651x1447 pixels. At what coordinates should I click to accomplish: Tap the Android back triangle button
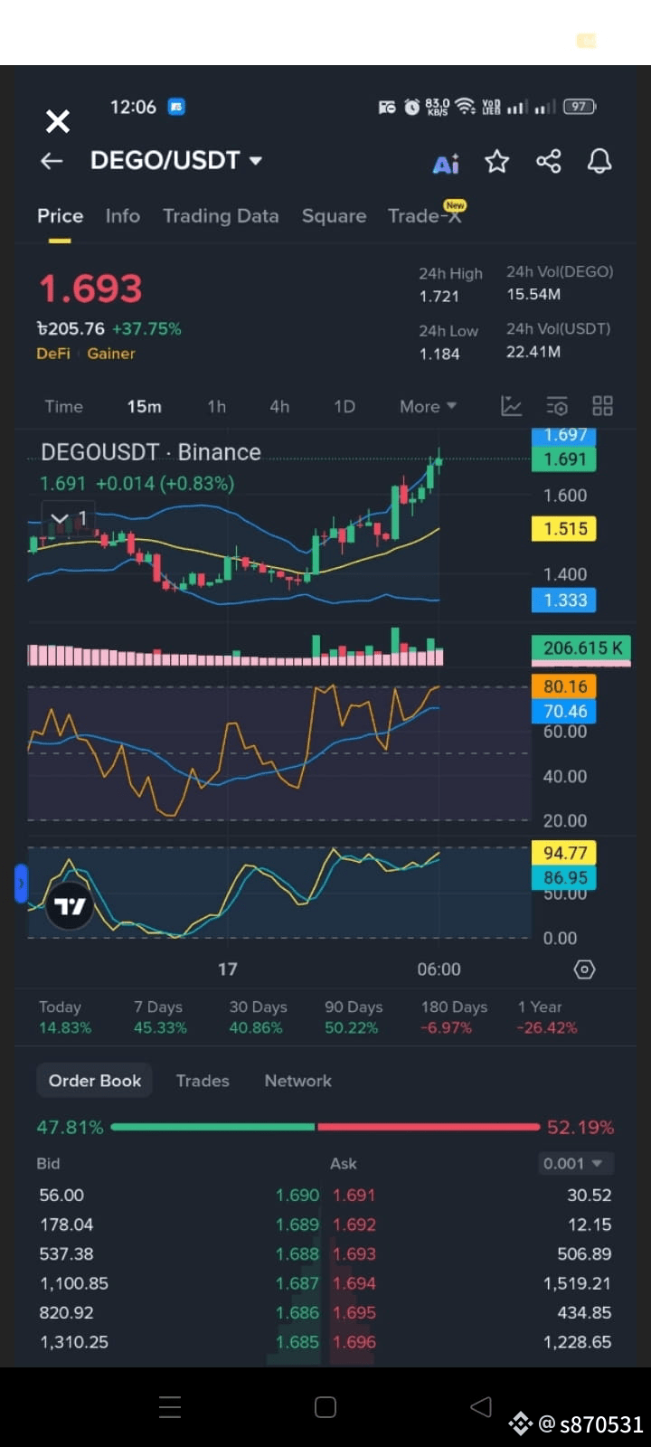481,1406
